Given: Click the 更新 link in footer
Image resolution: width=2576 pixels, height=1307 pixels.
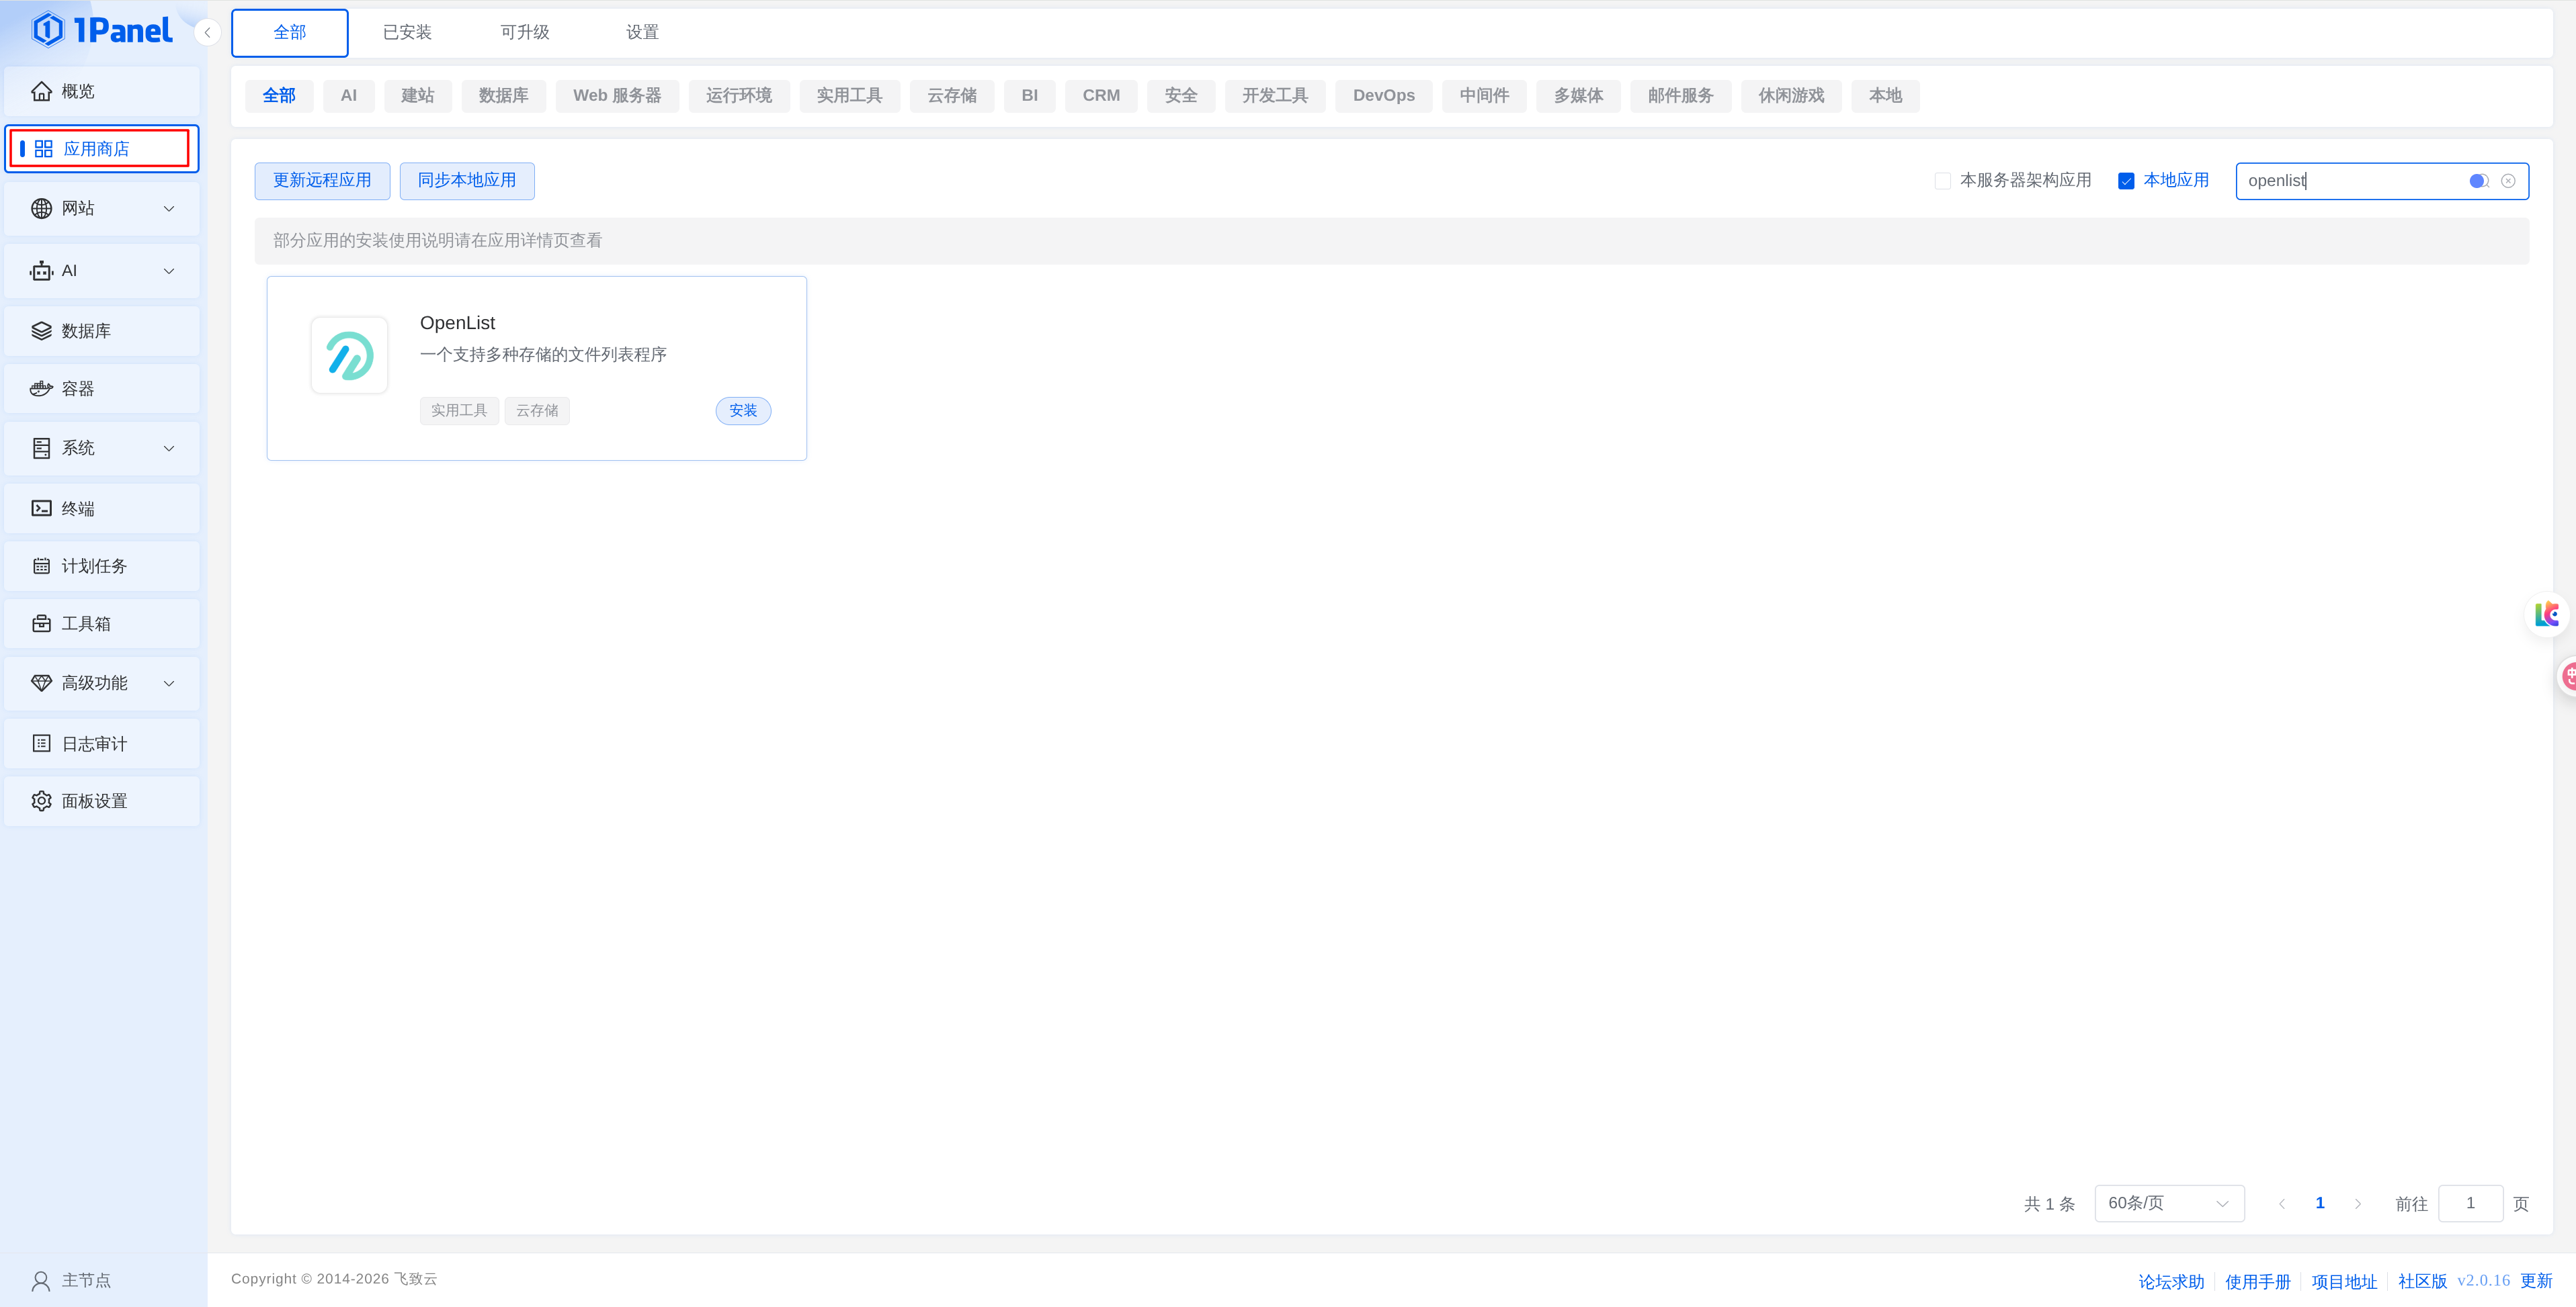Looking at the screenshot, I should (x=2536, y=1281).
